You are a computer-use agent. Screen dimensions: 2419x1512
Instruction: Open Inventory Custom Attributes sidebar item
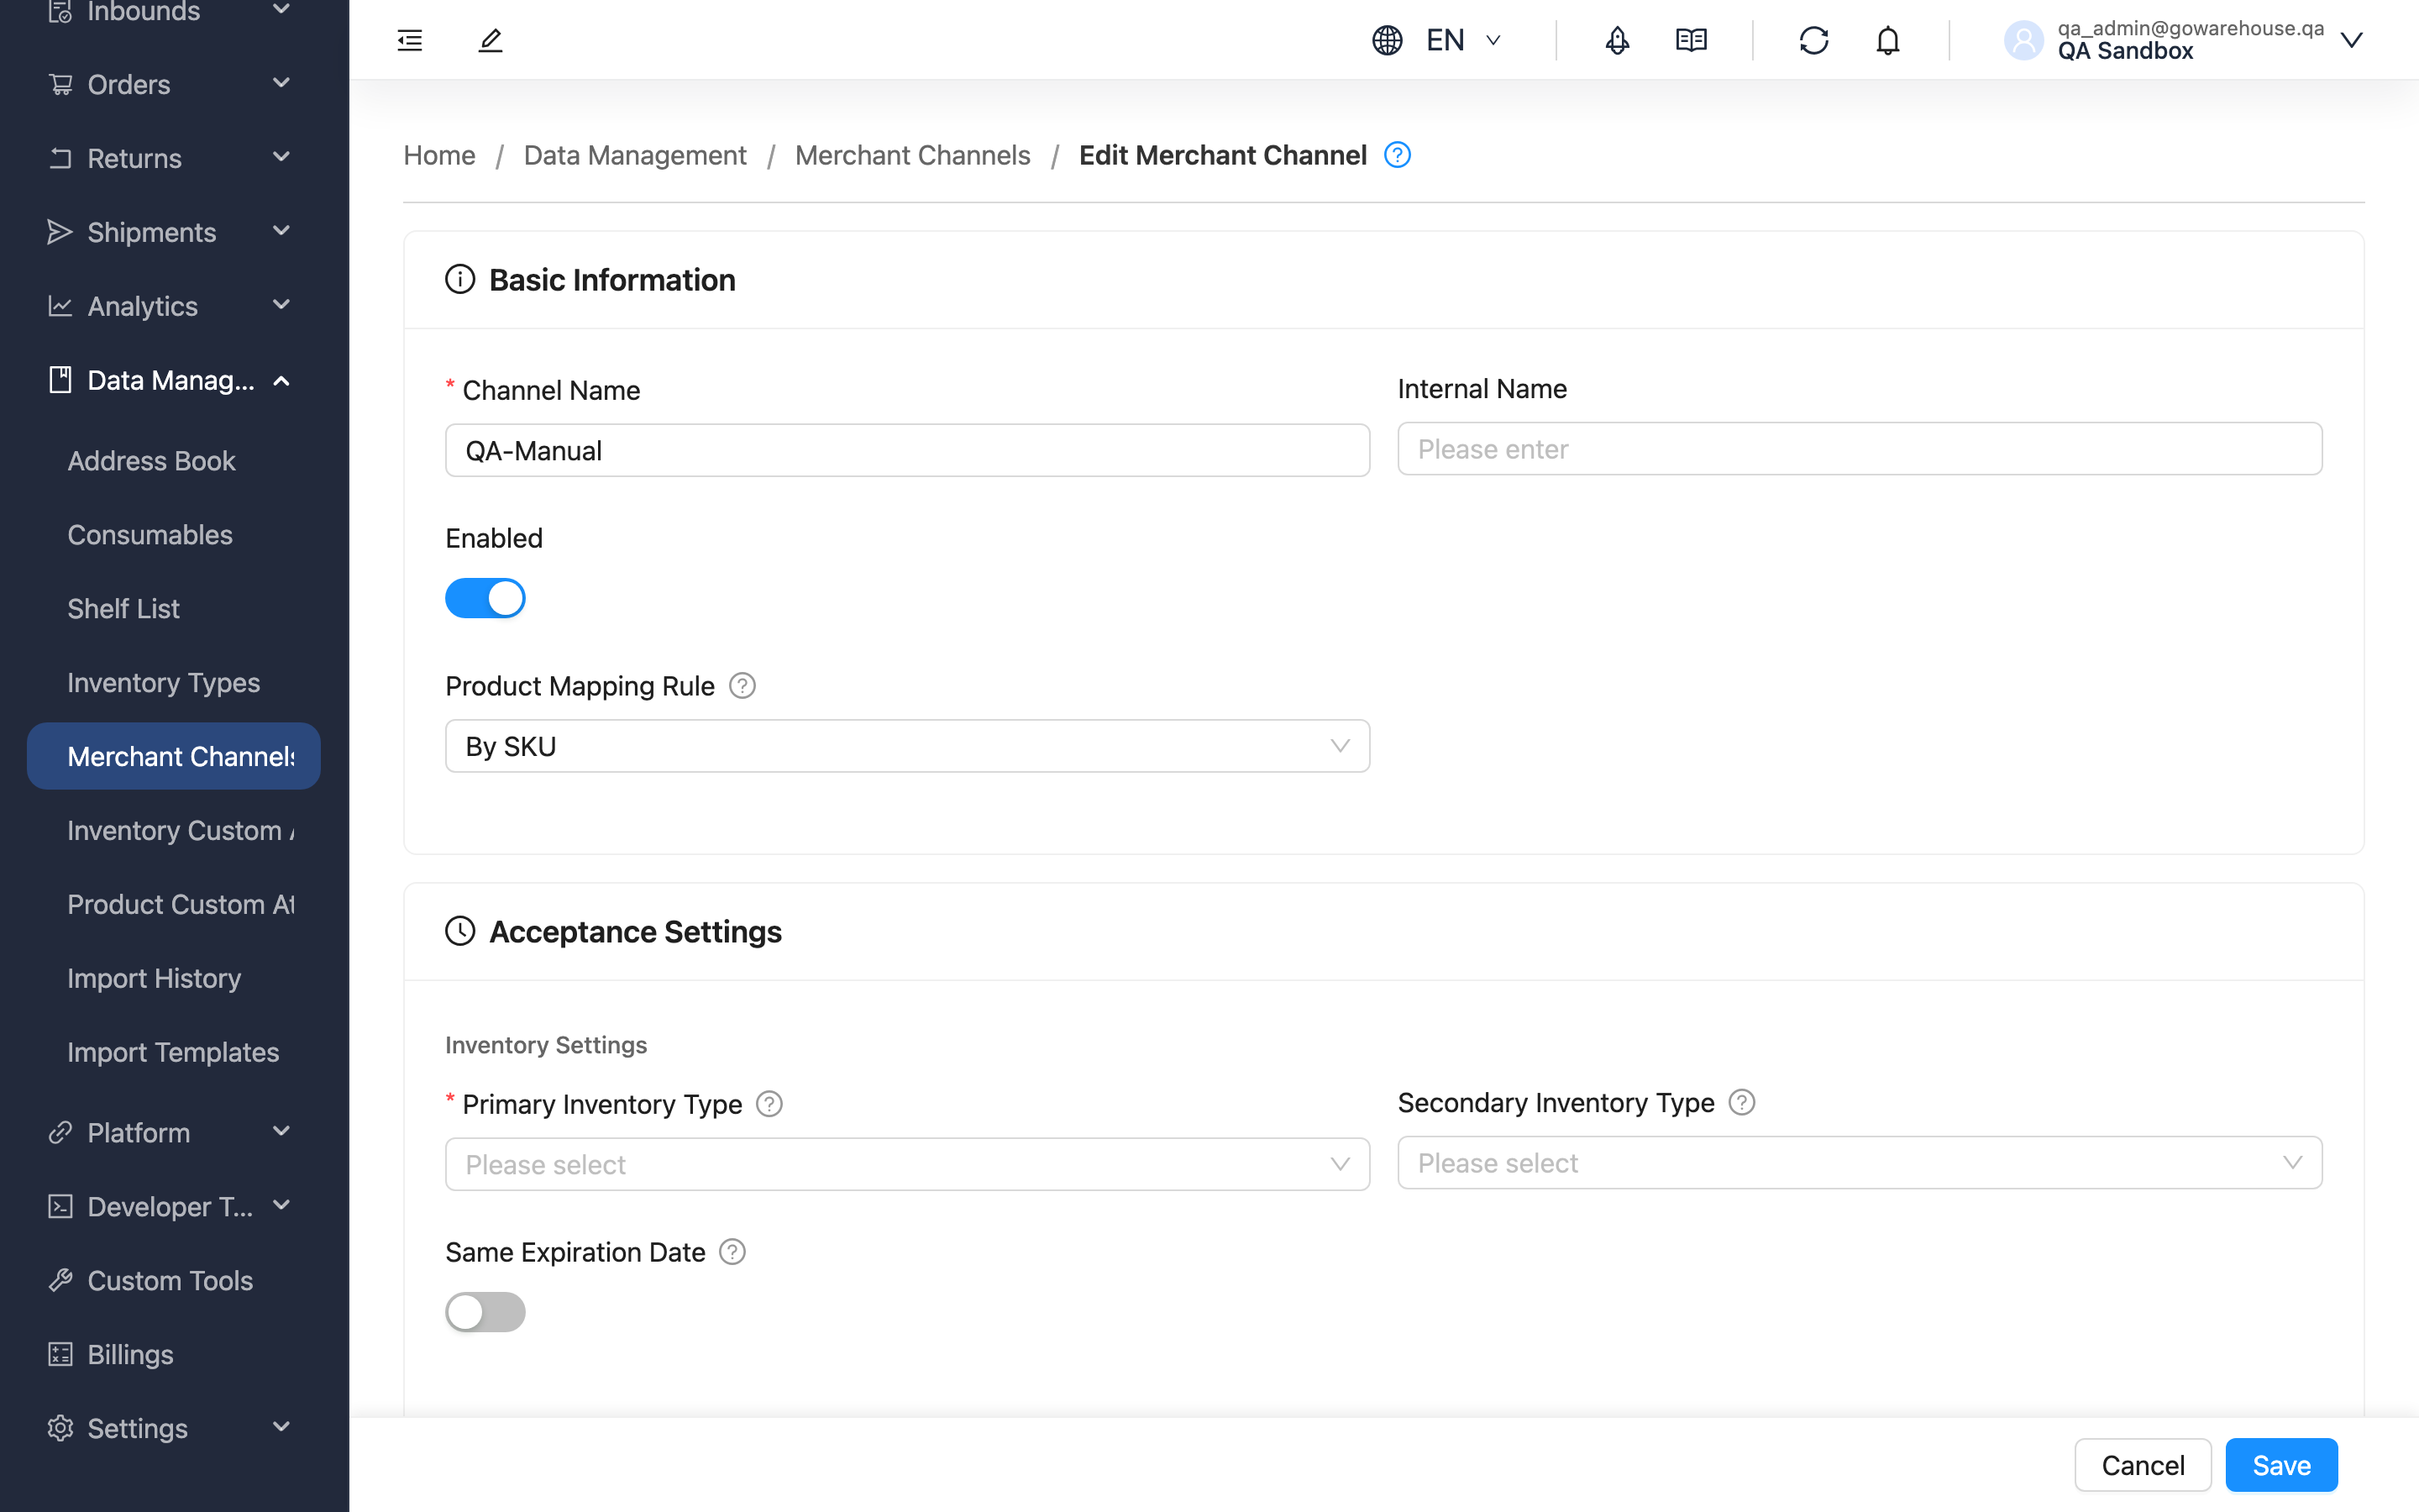[x=174, y=830]
